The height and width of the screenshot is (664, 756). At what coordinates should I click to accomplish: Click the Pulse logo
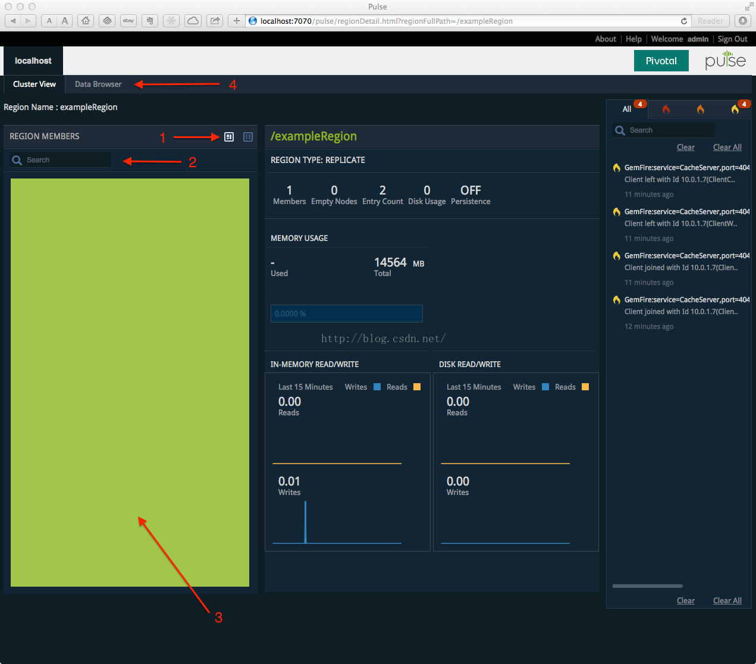point(725,60)
